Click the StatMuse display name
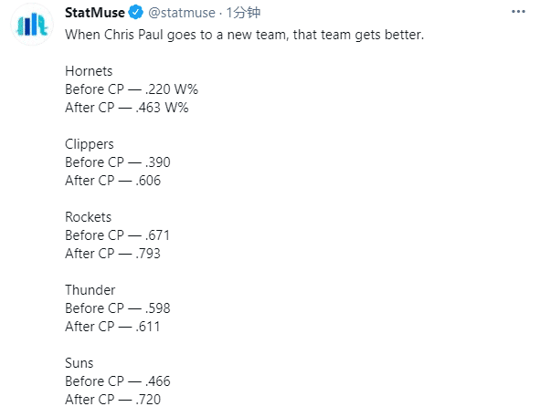 point(95,13)
